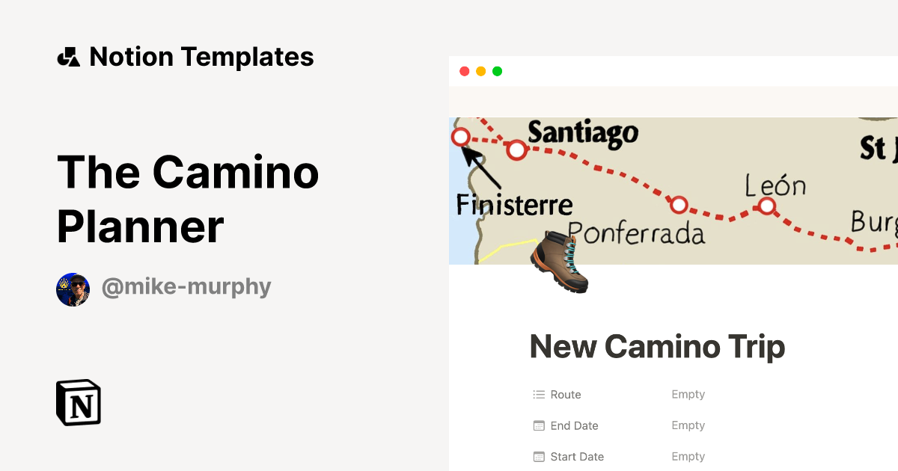
Task: Click the bulleted-list icon beside Route
Action: (537, 394)
